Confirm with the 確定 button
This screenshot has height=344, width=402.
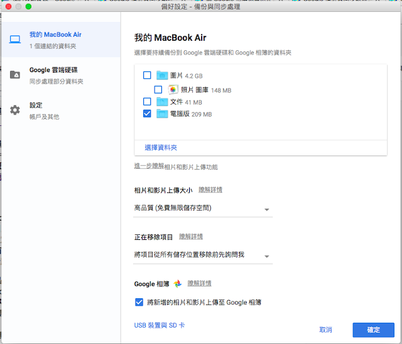[373, 330]
